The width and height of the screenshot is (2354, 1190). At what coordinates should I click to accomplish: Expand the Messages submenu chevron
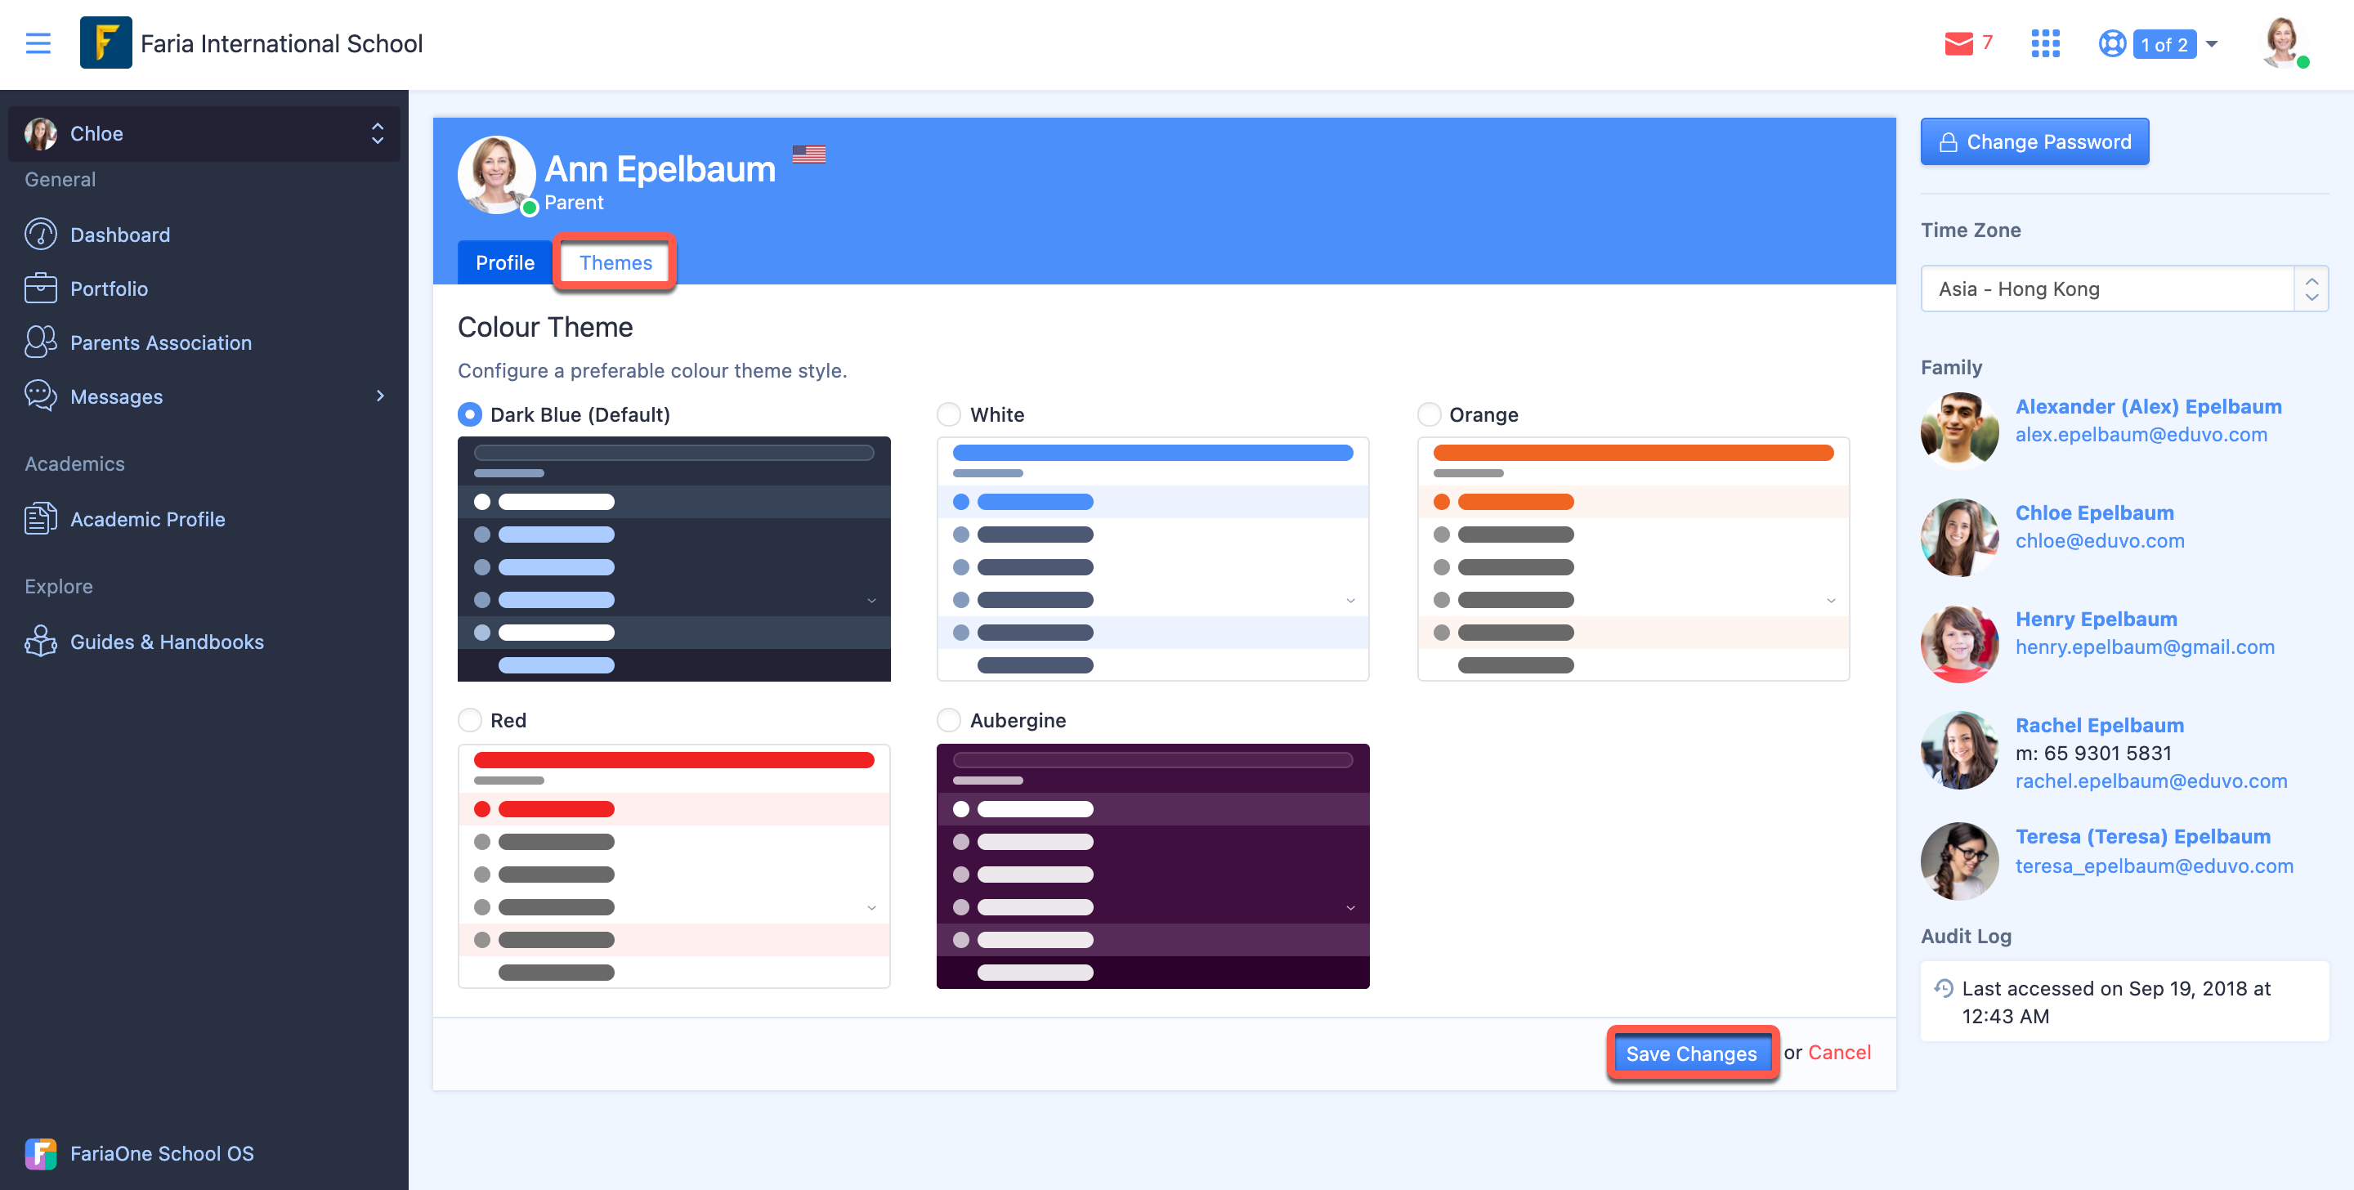coord(380,396)
